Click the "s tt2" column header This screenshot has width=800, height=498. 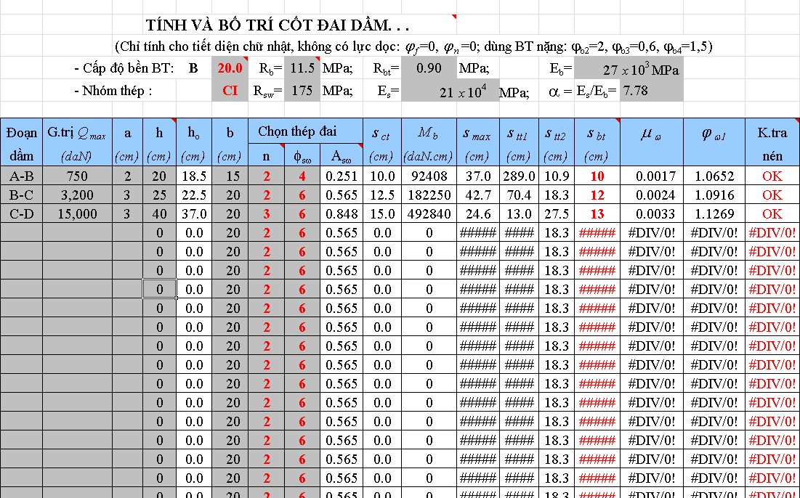[556, 142]
